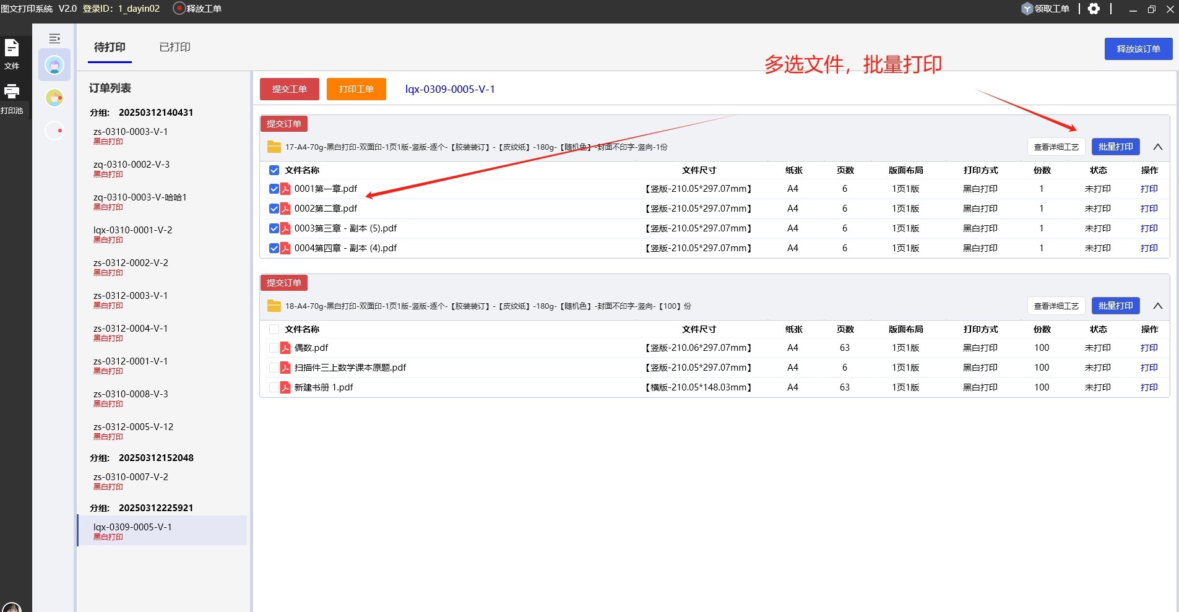
Task: Click the settings gear icon
Action: (1094, 9)
